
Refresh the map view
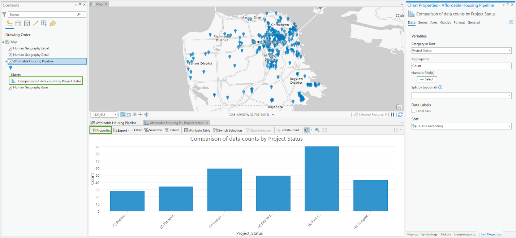point(400,115)
